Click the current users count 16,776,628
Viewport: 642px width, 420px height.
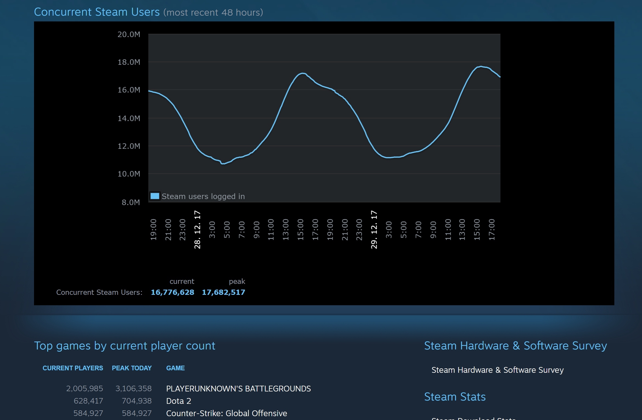(172, 292)
